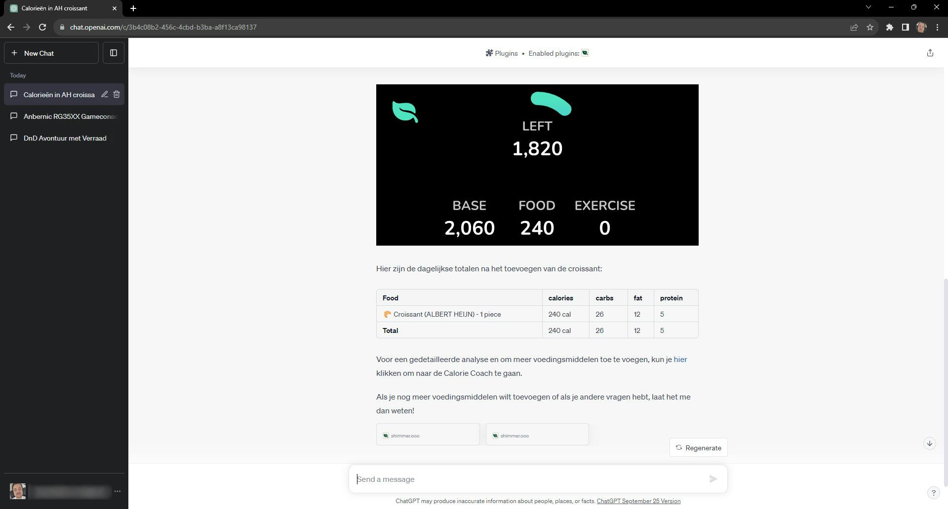Click the New Chat button
The width and height of the screenshot is (948, 509).
(x=51, y=53)
